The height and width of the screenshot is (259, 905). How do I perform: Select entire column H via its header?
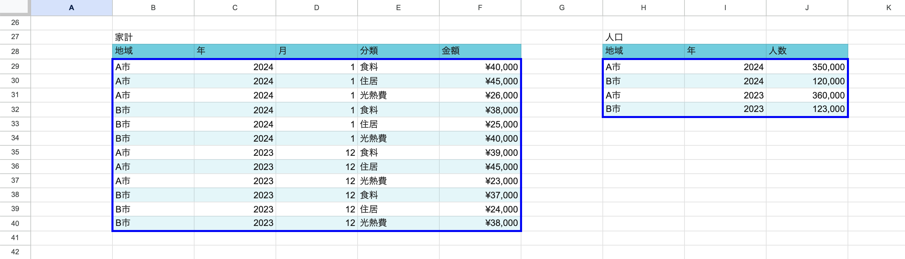click(x=643, y=8)
